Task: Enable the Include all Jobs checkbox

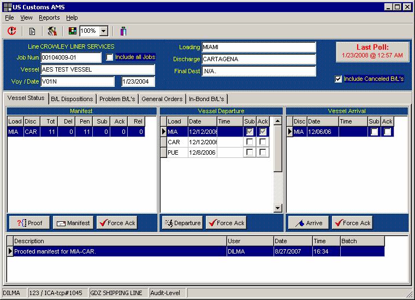Action: pyautogui.click(x=110, y=57)
